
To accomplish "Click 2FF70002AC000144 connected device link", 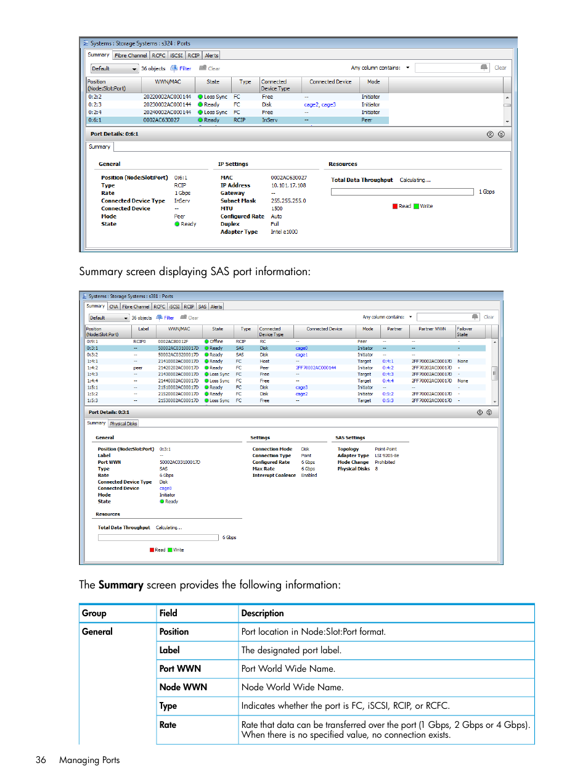I will coord(316,368).
